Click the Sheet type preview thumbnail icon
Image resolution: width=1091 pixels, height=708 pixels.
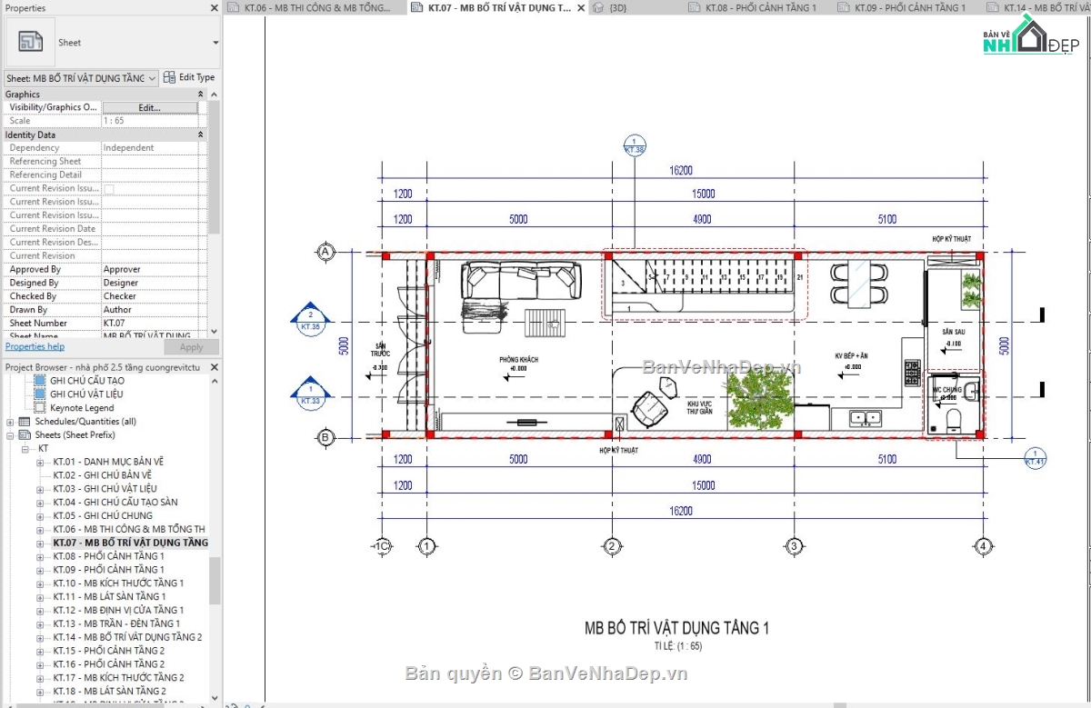[31, 42]
